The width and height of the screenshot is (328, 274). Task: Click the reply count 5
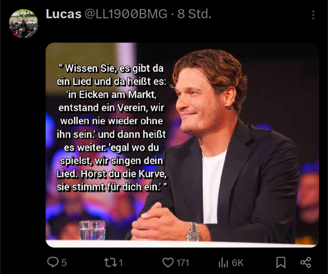pyautogui.click(x=64, y=263)
